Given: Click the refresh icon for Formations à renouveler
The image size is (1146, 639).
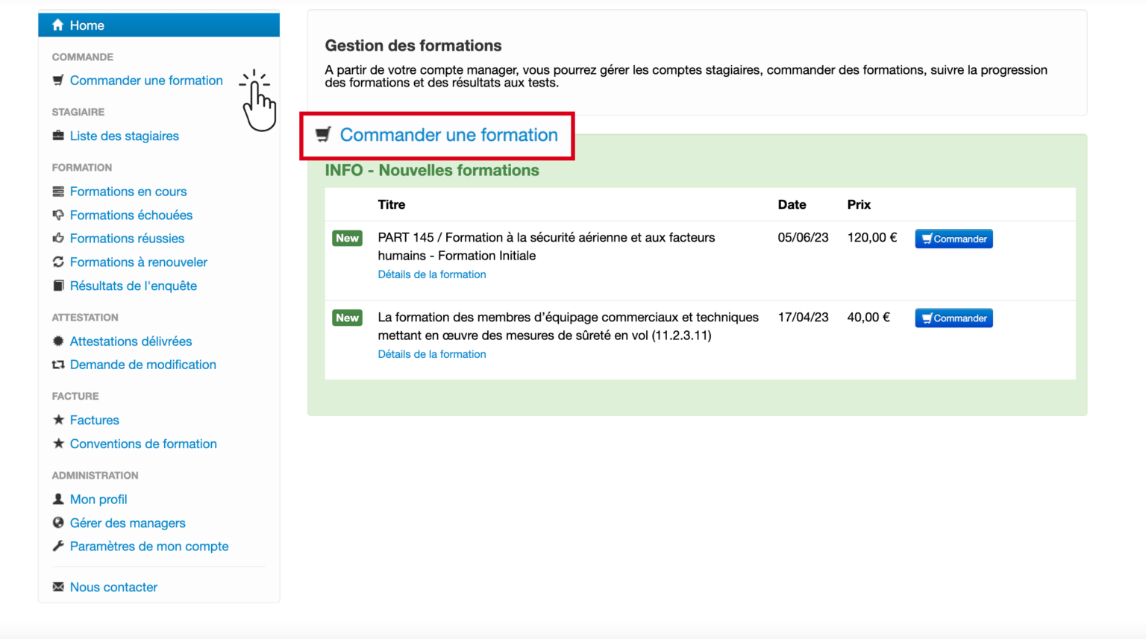Looking at the screenshot, I should (58, 262).
